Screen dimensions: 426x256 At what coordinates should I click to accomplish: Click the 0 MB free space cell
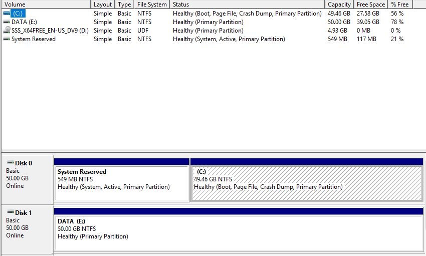point(363,31)
